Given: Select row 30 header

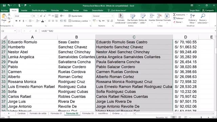Looking at the screenshot, I should [x=3, y=67].
